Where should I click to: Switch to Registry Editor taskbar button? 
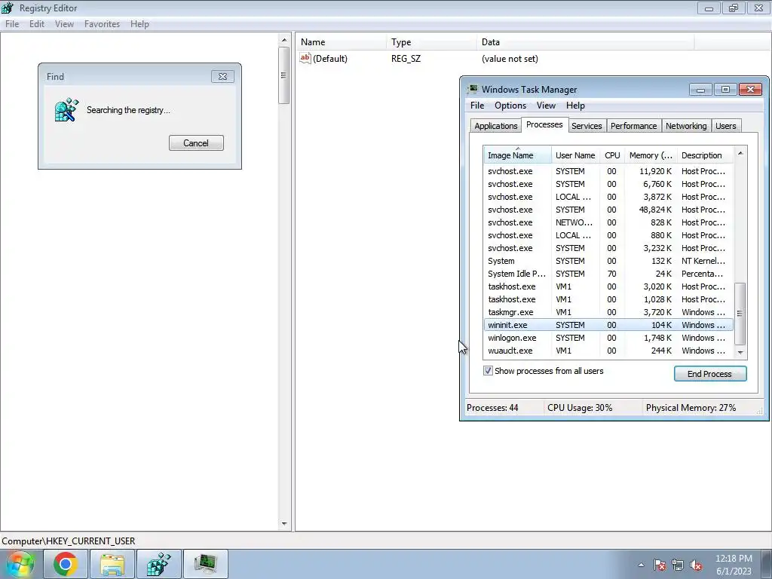pyautogui.click(x=159, y=564)
